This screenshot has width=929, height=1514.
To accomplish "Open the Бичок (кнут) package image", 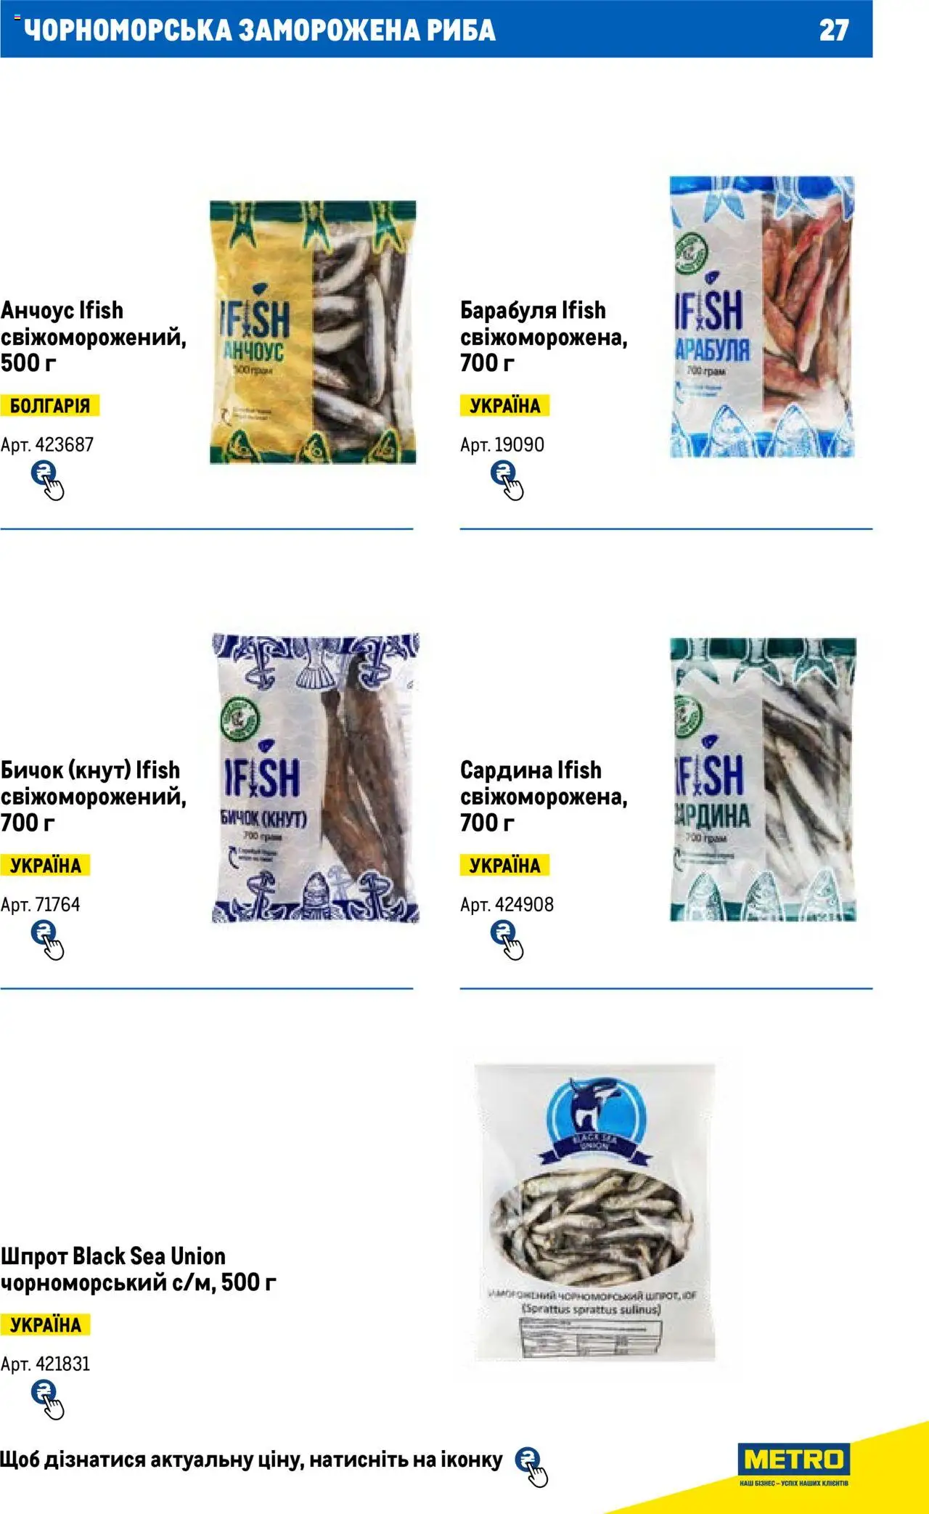I will coord(316,778).
